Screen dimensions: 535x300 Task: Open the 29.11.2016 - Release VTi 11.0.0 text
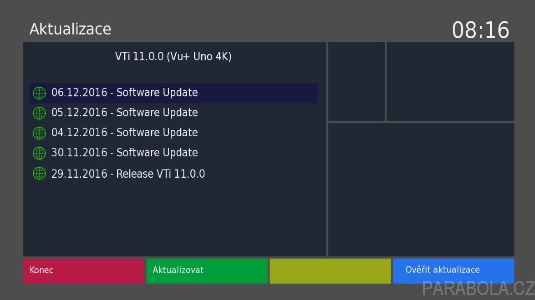pos(128,174)
